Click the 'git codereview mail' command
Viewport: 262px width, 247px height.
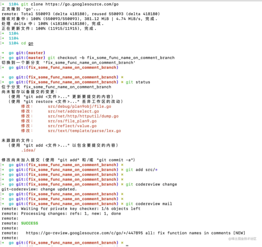149,204
